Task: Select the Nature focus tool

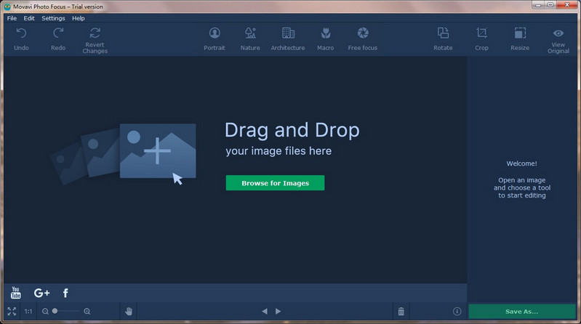Action: 250,33
